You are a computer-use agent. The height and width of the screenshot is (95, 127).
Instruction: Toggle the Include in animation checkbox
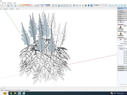(x=124, y=41)
